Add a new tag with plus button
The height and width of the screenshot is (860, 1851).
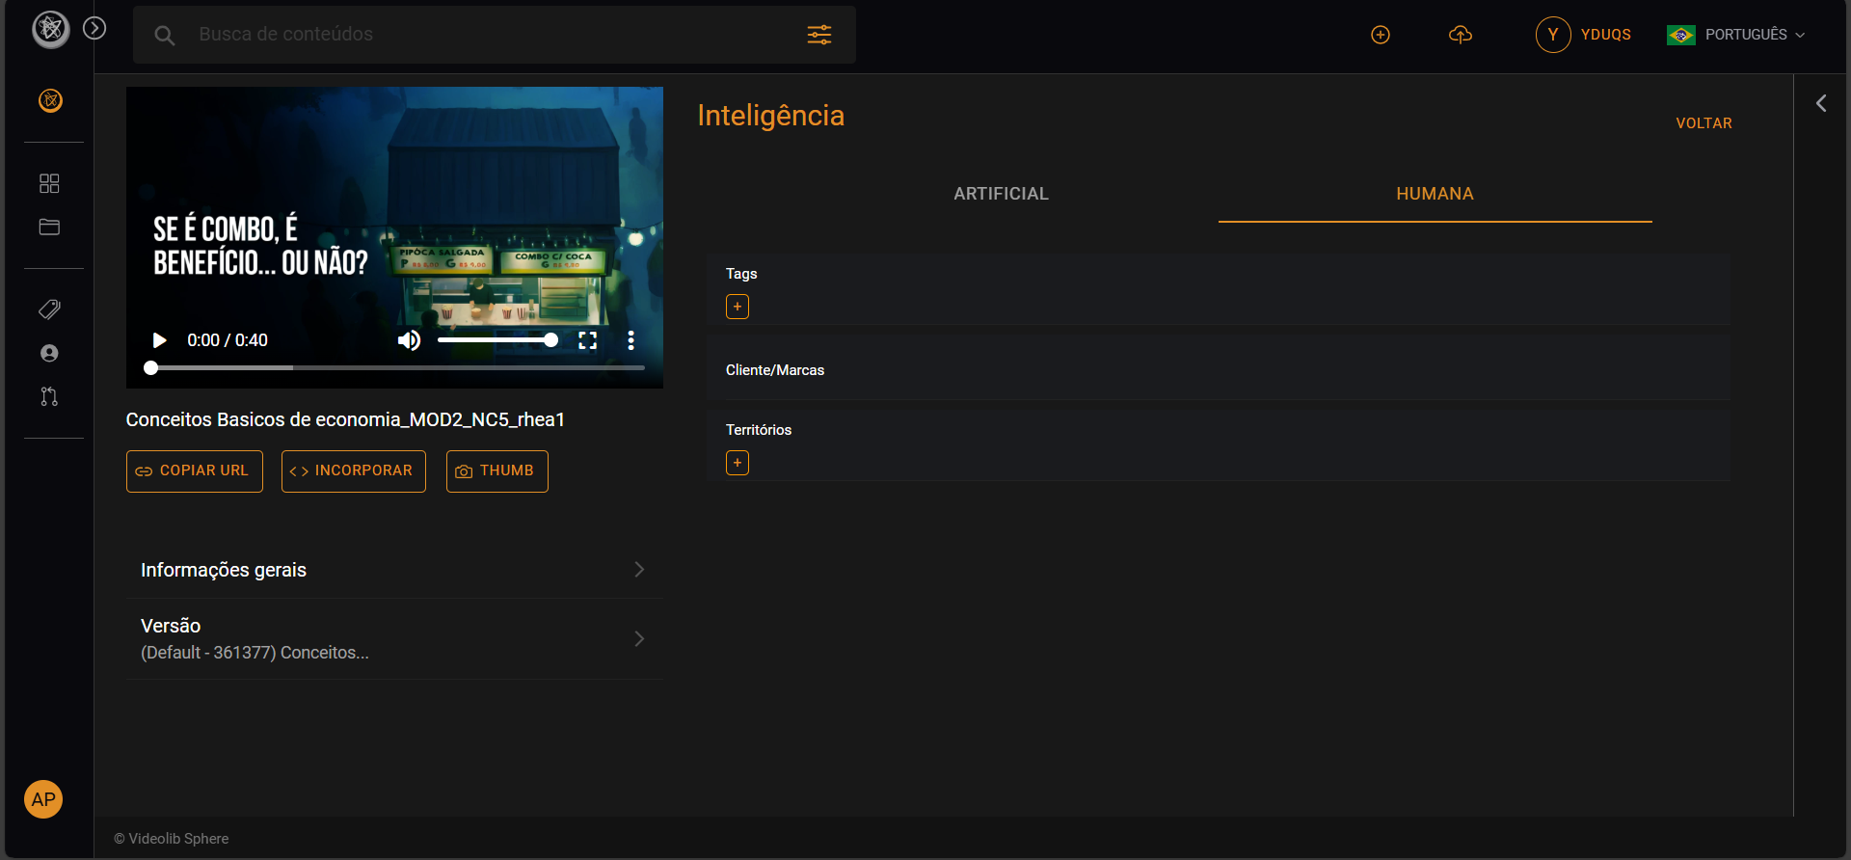738,307
